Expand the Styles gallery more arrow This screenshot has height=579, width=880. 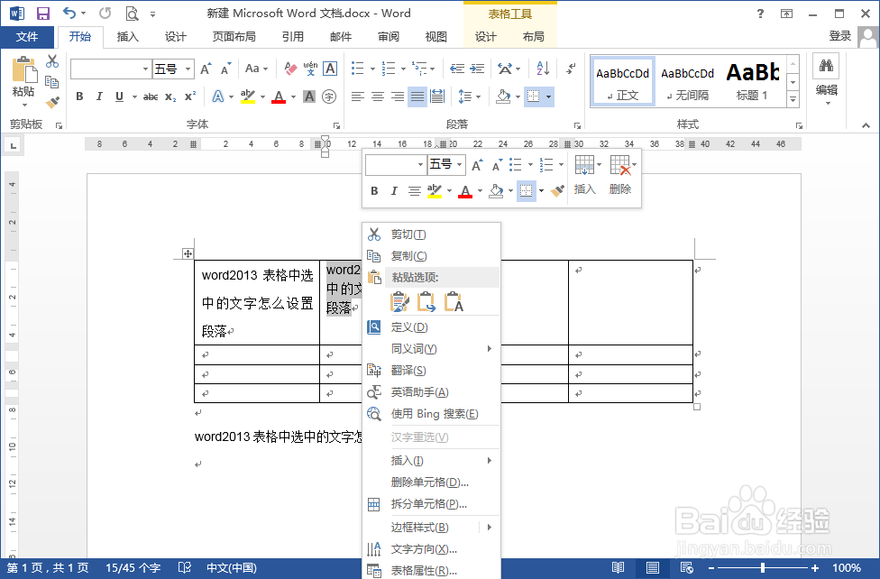pyautogui.click(x=793, y=100)
